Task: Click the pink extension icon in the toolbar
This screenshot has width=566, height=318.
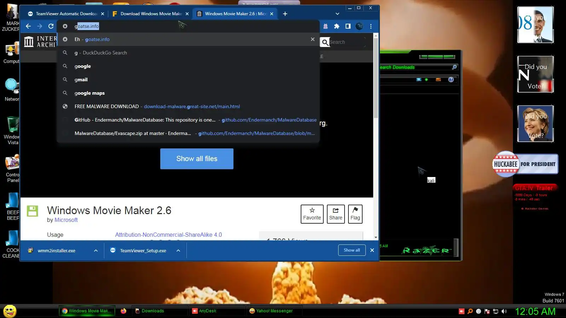Action: 325,26
